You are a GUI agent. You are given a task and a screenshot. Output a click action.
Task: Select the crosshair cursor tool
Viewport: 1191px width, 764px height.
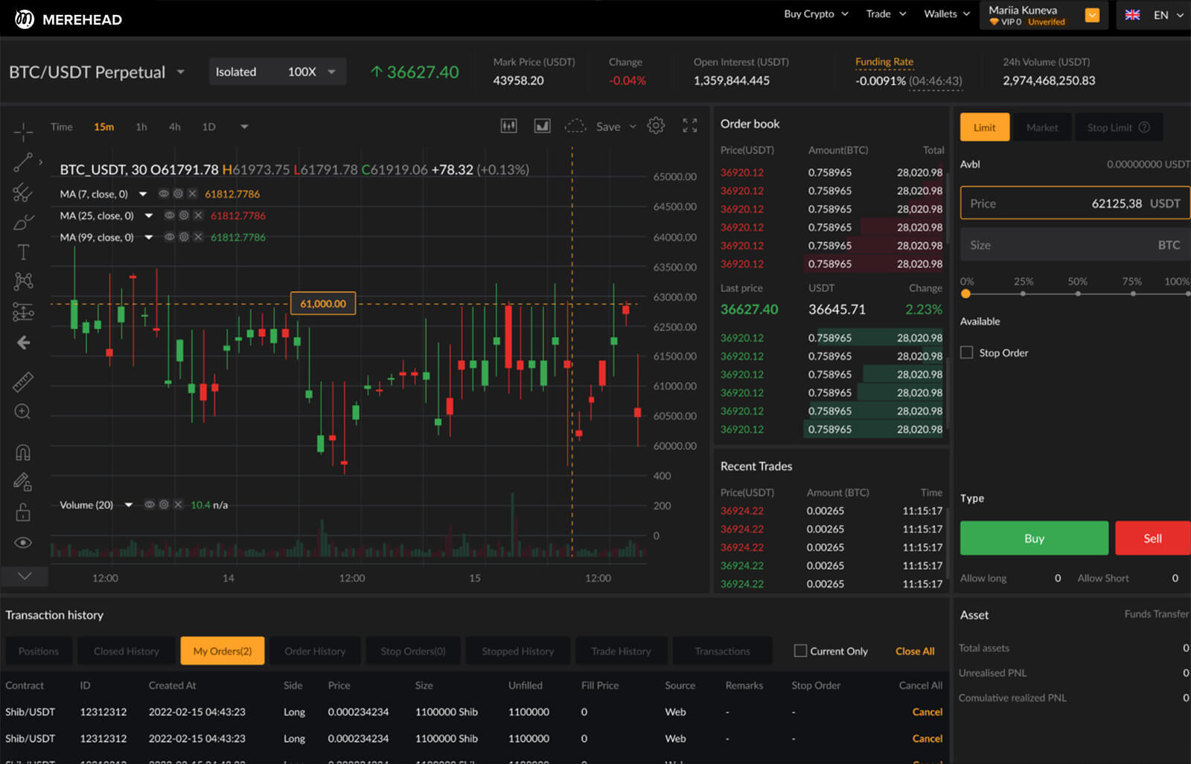(x=23, y=133)
